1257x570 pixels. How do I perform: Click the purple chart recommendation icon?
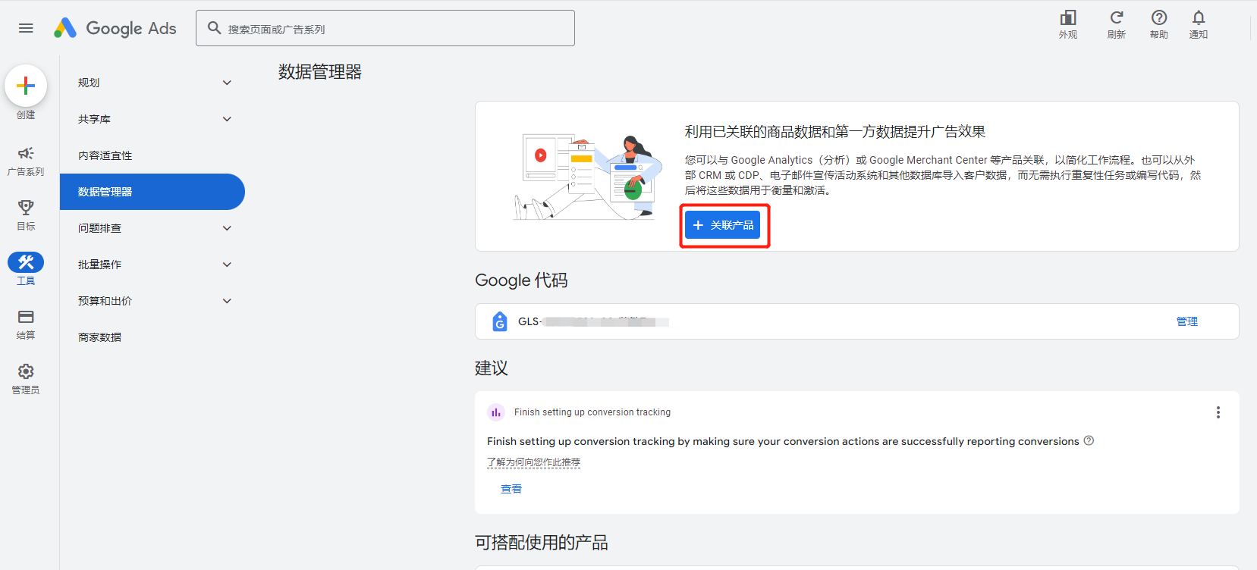[496, 412]
